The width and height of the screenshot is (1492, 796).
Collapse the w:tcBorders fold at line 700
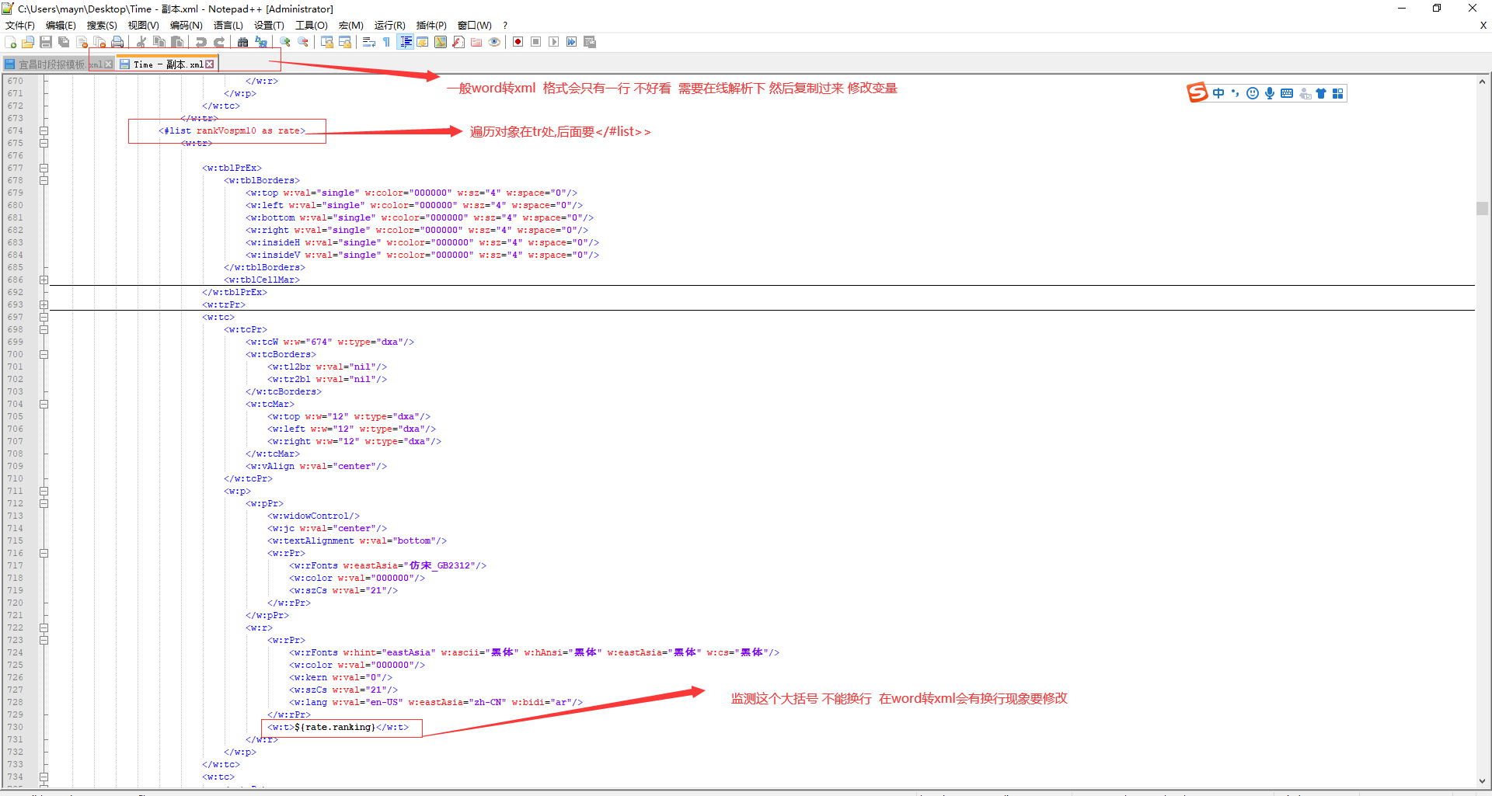pyautogui.click(x=44, y=354)
